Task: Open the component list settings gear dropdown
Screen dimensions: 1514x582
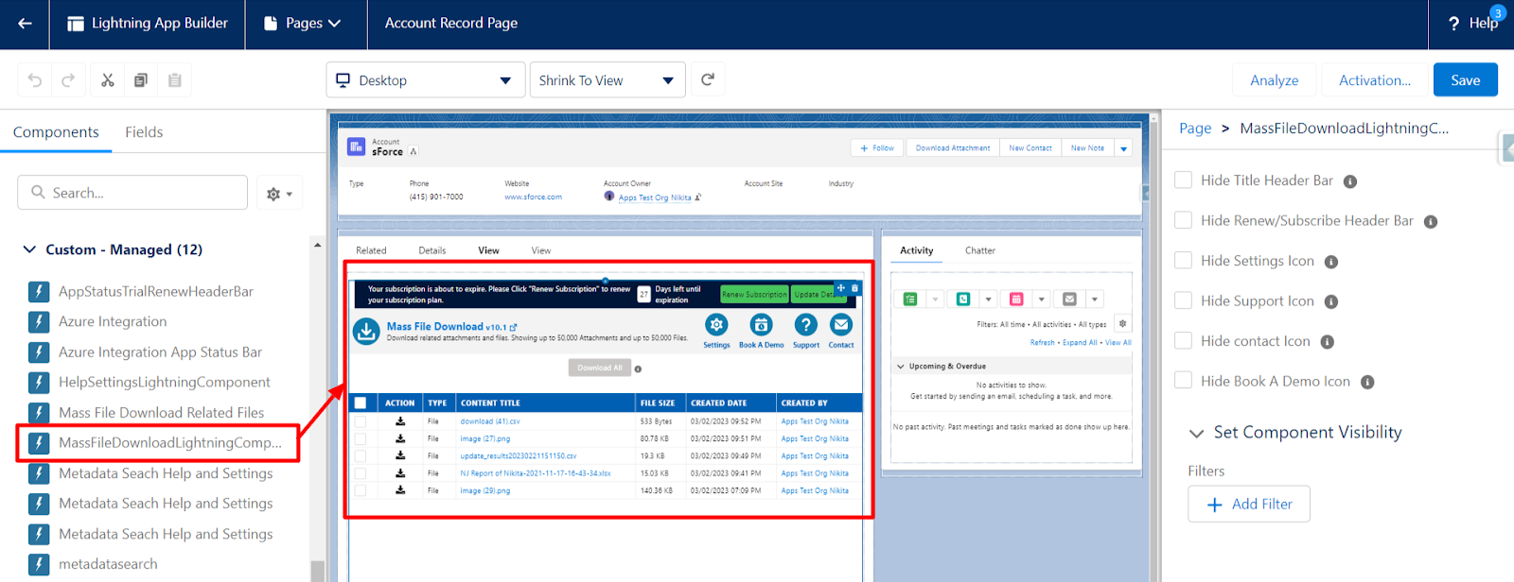Action: pos(279,193)
